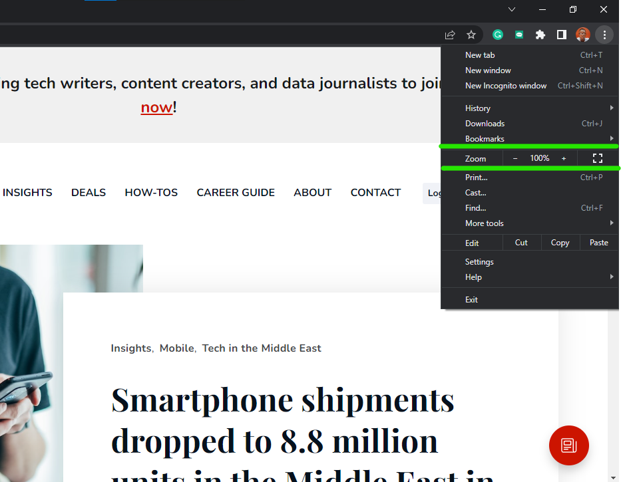621x482 pixels.
Task: Expand the More tools submenu
Action: [x=530, y=223]
